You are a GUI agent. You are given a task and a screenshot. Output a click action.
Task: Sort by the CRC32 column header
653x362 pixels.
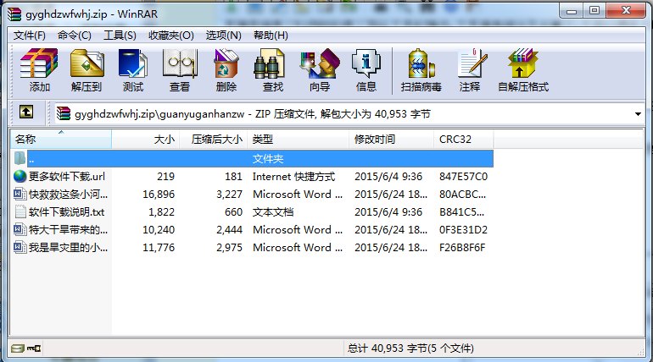464,139
